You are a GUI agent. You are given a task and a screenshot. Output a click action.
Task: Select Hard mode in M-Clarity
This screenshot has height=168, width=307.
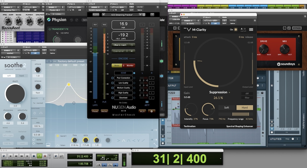pyautogui.click(x=245, y=107)
